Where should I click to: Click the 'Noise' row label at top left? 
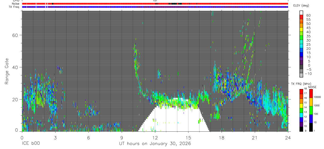click(16, 4)
